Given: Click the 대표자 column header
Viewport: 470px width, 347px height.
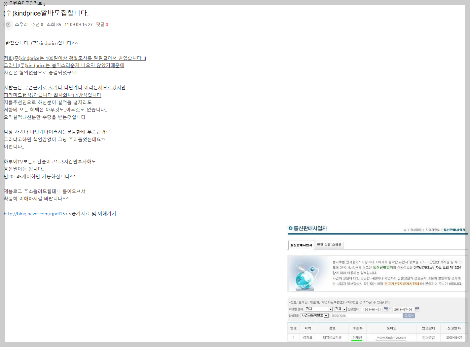Looking at the screenshot, I should [x=357, y=328].
